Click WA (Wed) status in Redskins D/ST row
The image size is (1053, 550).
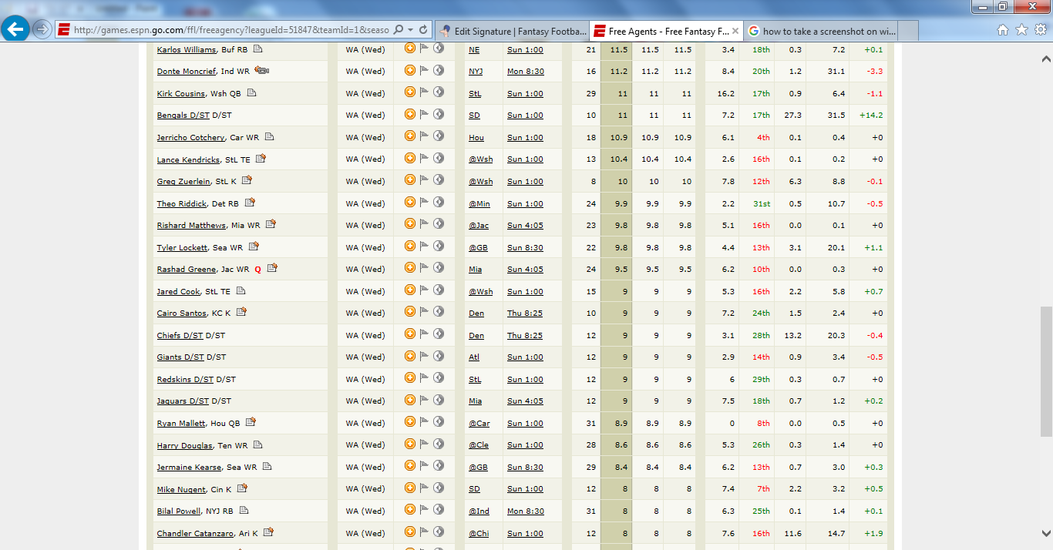365,379
